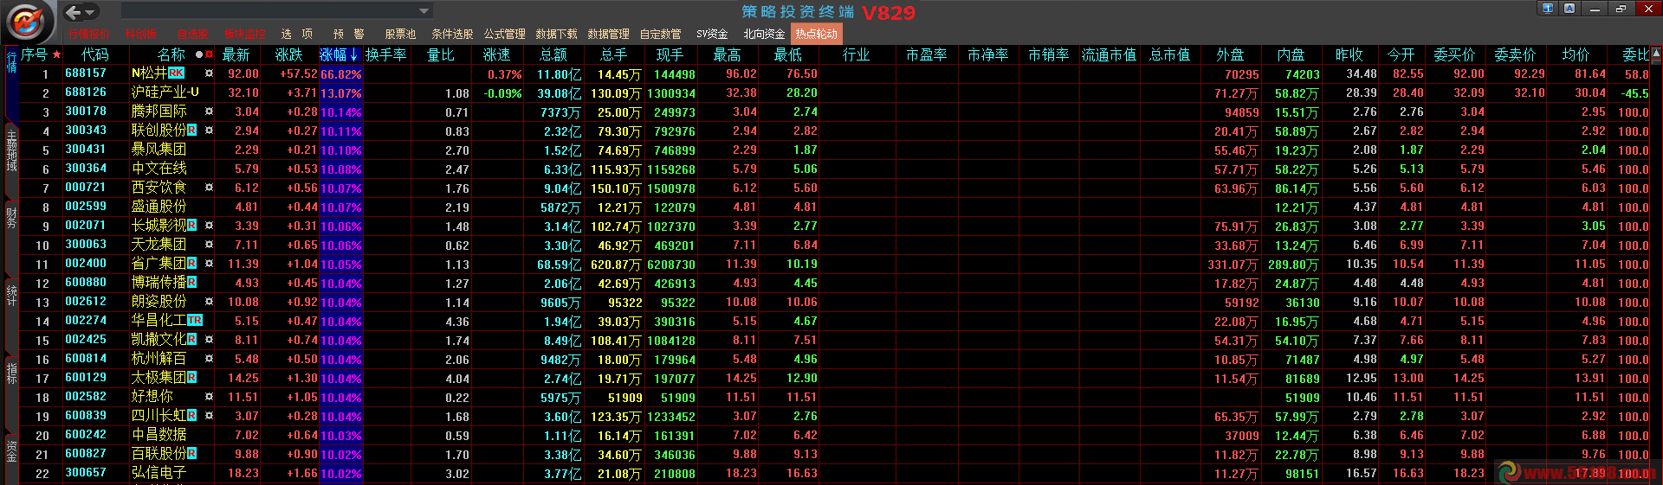Restore down the terminal window

(1621, 9)
